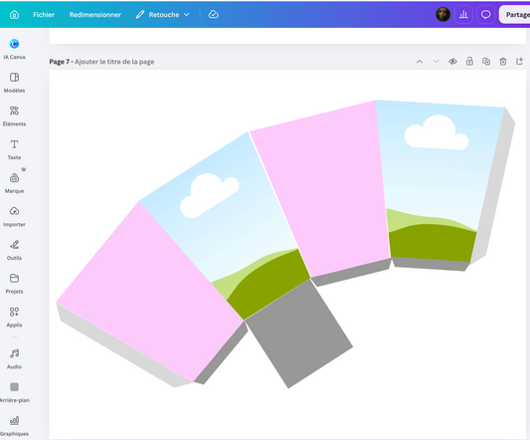Open the Applis panel

[x=14, y=317]
